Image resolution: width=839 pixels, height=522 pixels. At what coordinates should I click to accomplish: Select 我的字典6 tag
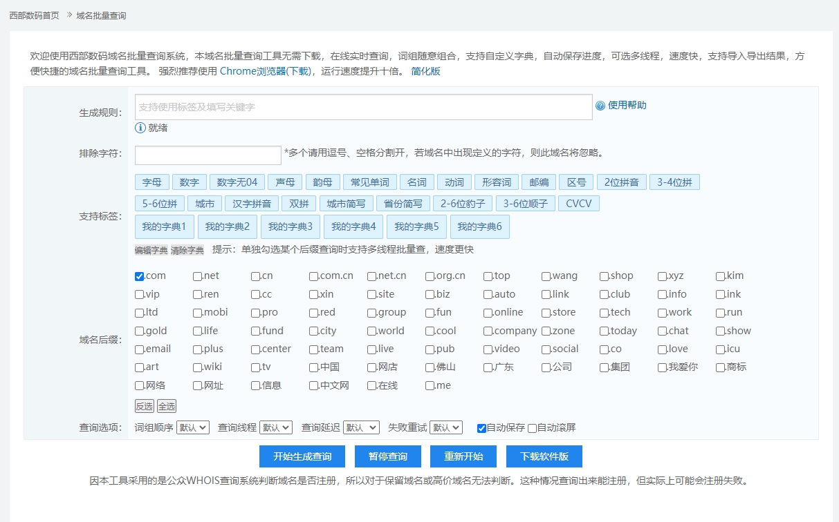[480, 226]
